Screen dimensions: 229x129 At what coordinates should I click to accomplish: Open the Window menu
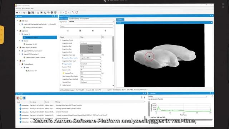pyautogui.click(x=28, y=9)
